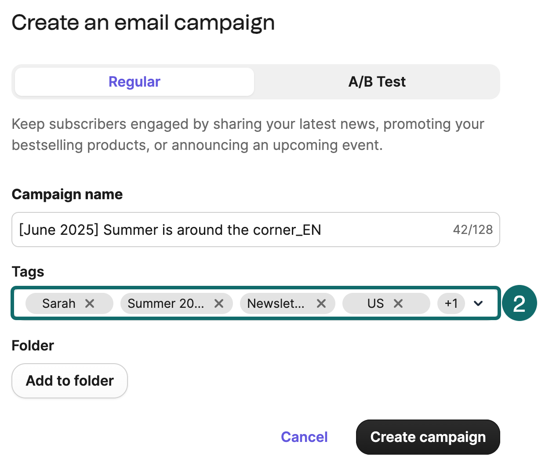The width and height of the screenshot is (538, 467).
Task: Click the X on the last visible tag
Action: pos(398,303)
